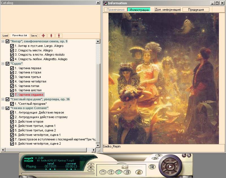Viewport: 226px width, 178px height.
Task: Collapse the "Сказка о царе Салтане" tree node
Action: point(3,108)
